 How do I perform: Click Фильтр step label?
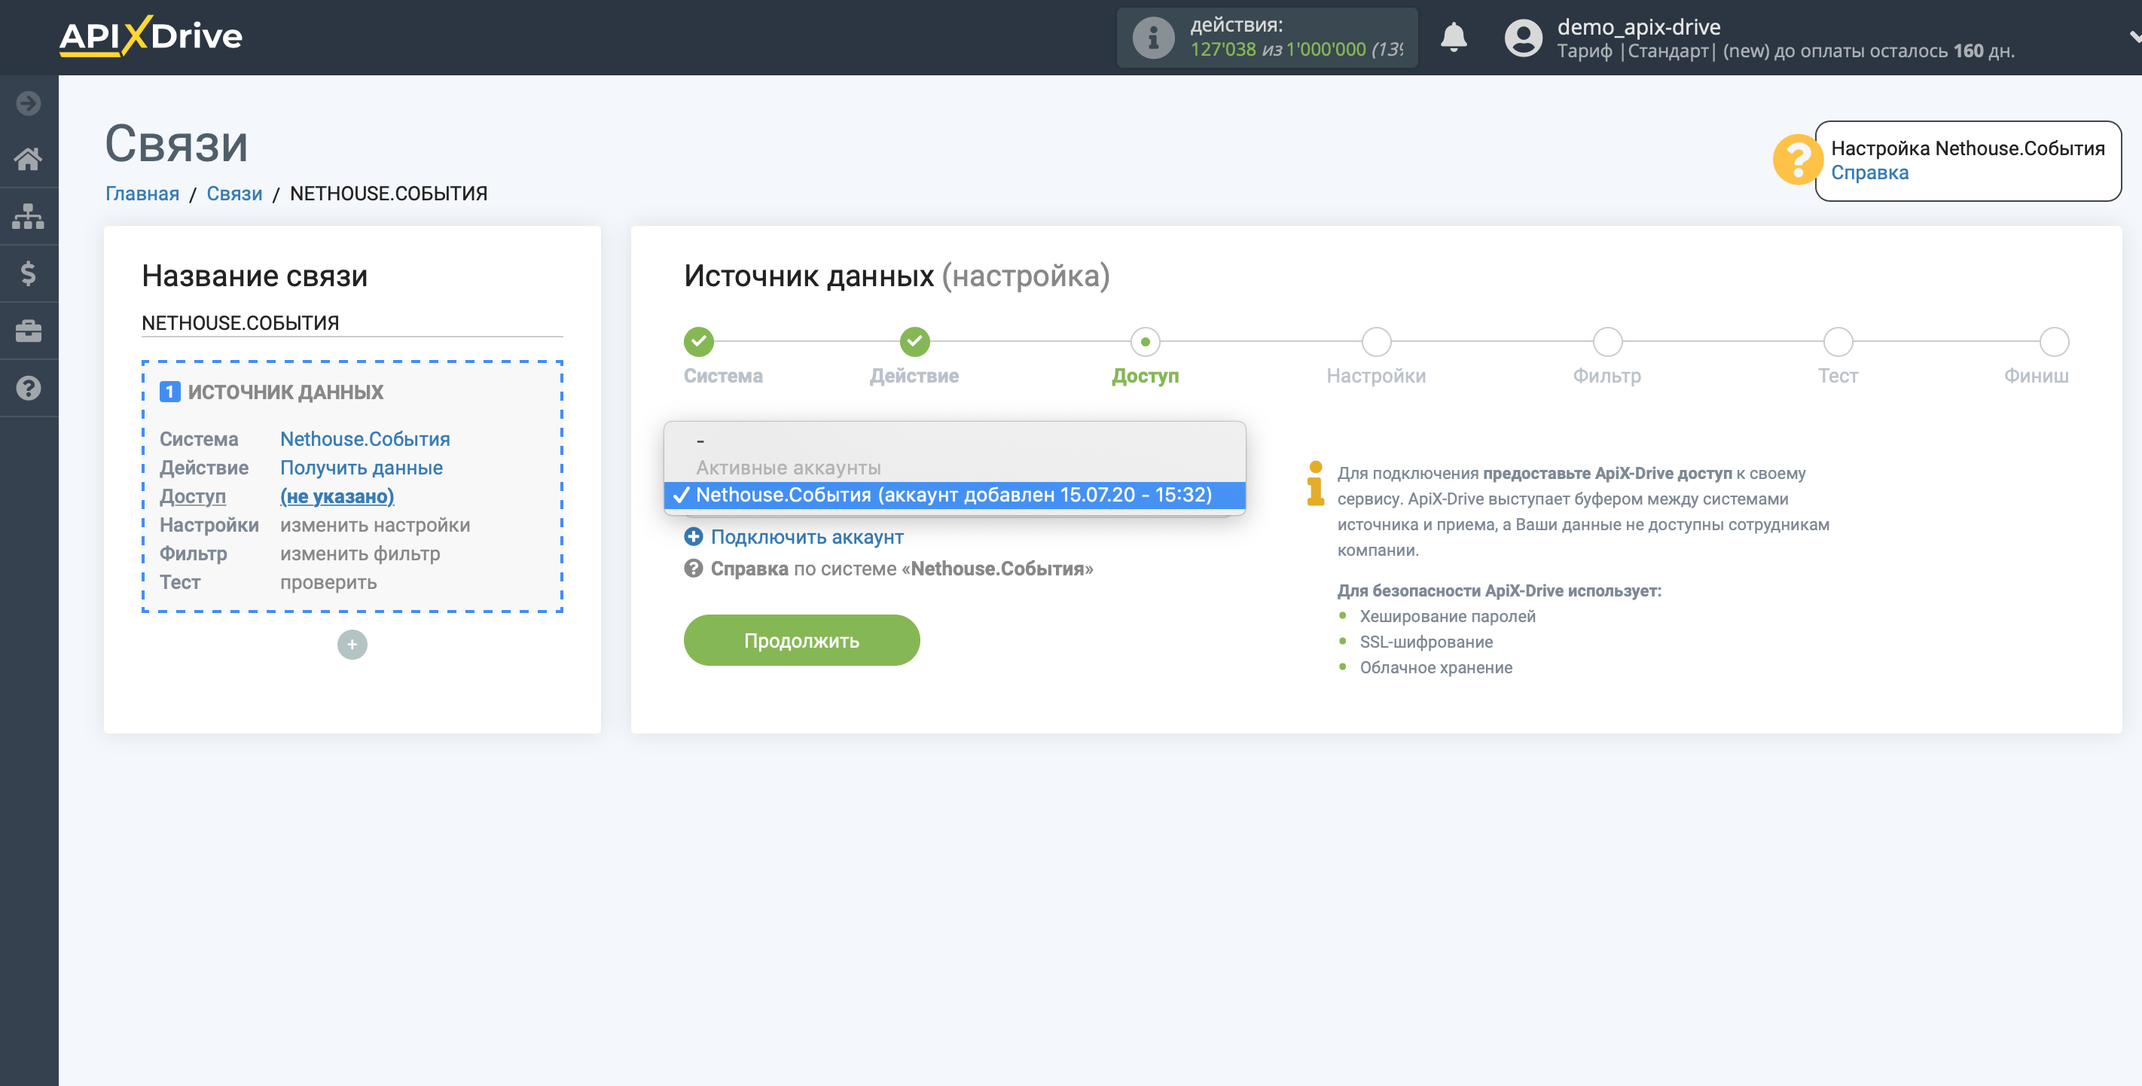click(1606, 376)
